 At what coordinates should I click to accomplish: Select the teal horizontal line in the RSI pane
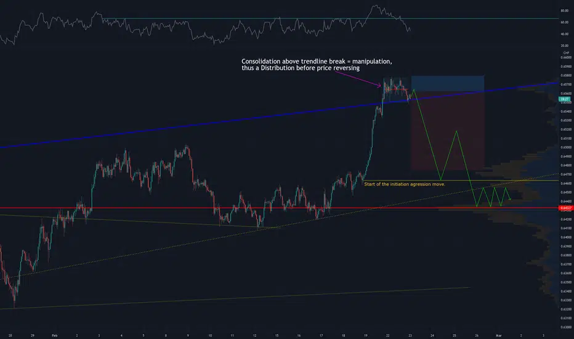(329, 18)
